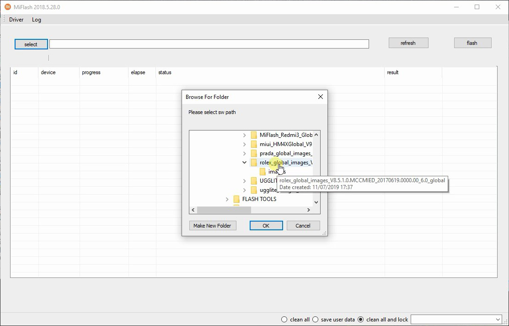This screenshot has width=509, height=326.
Task: Confirm folder selection with OK
Action: (266, 226)
